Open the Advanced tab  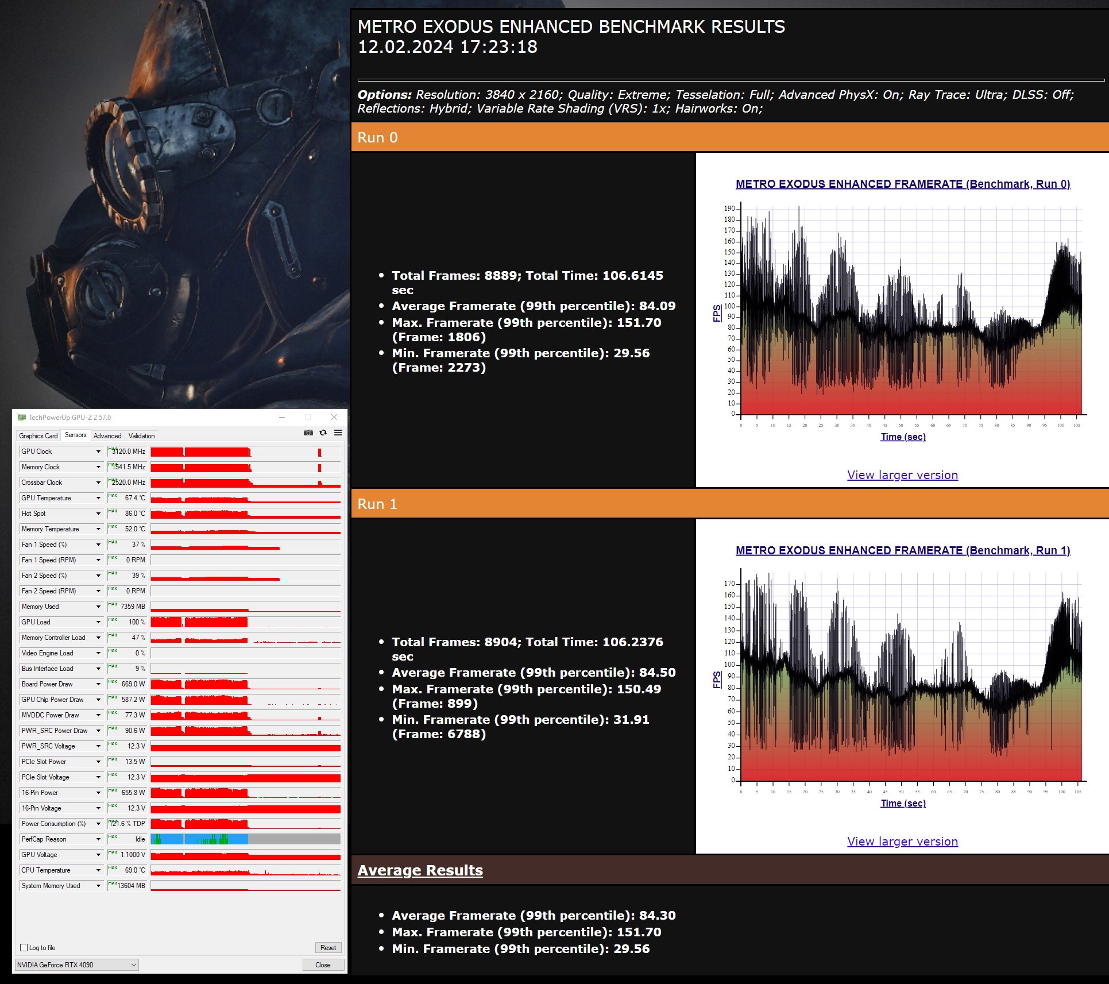[107, 436]
